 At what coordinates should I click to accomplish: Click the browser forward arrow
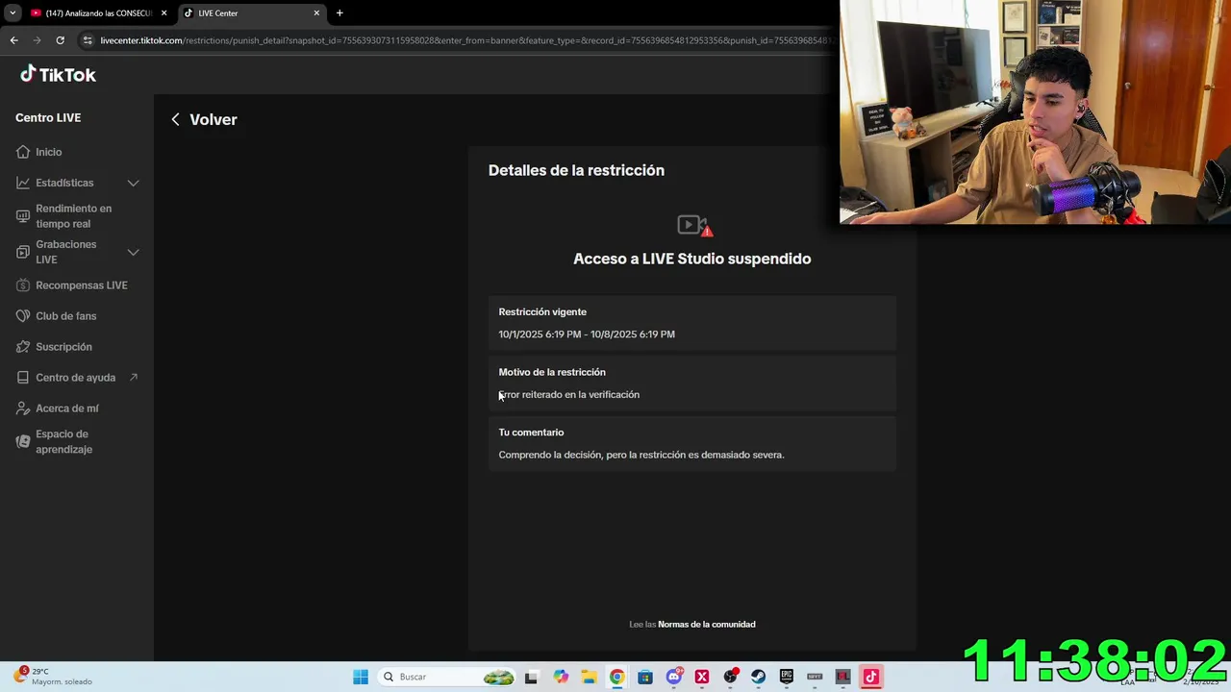pyautogui.click(x=37, y=40)
